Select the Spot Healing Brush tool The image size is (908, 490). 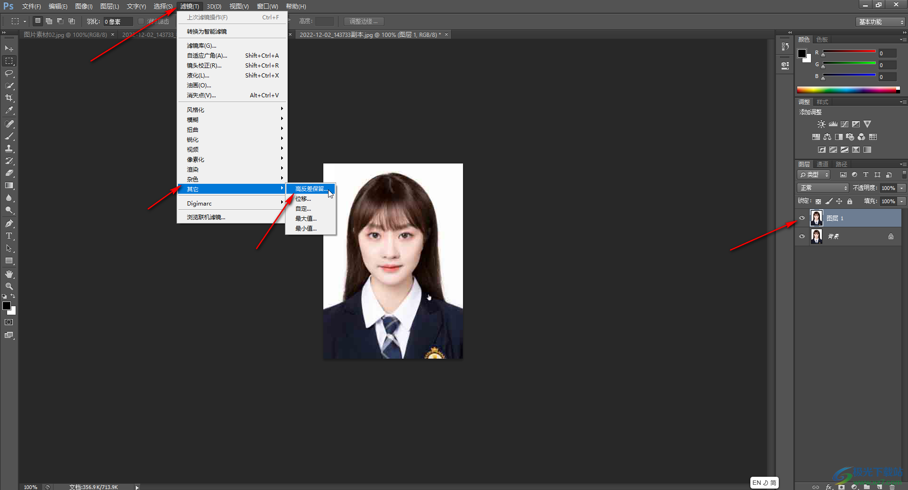(9, 124)
